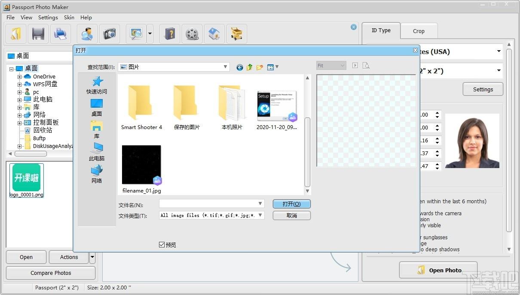Click the preview document search icon

pyautogui.click(x=366, y=66)
